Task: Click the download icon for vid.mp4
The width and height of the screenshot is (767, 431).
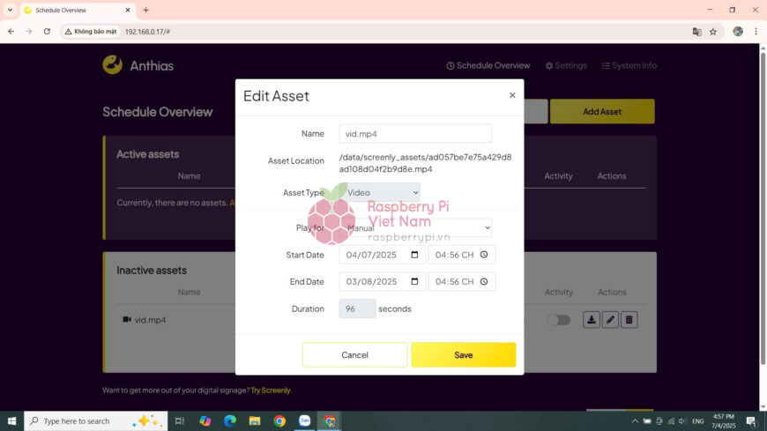Action: pos(592,320)
